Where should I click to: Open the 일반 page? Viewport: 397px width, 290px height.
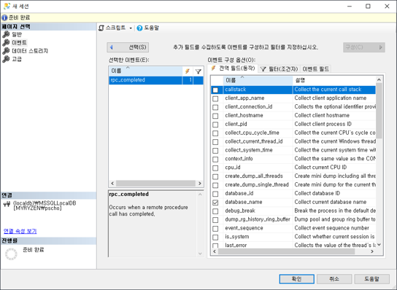(x=17, y=34)
